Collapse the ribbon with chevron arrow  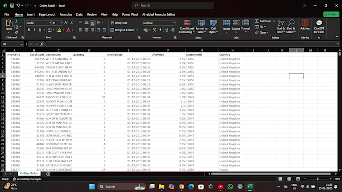(x=337, y=37)
